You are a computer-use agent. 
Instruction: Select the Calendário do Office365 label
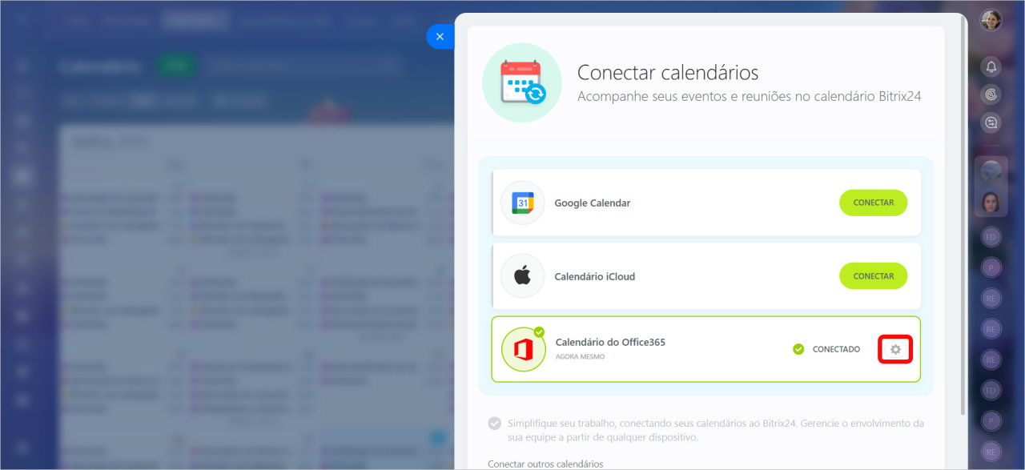click(610, 343)
